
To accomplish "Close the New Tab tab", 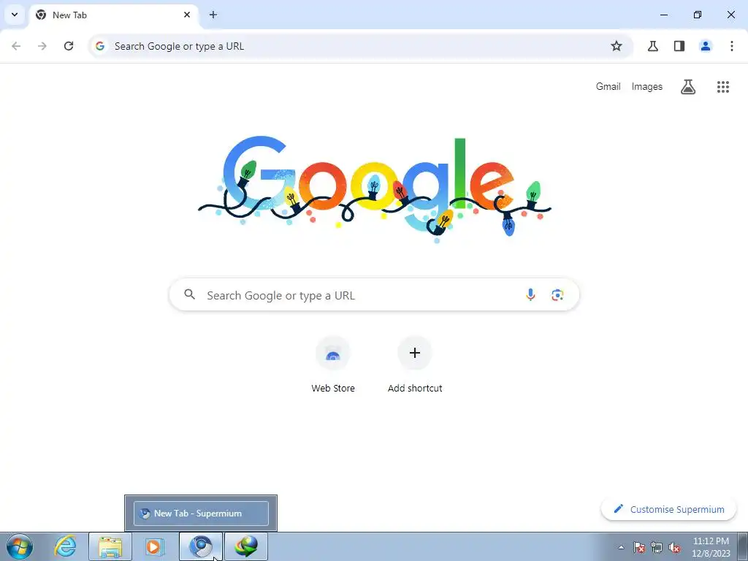I will (x=187, y=15).
